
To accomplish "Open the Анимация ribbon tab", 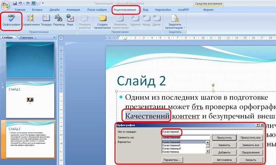I will (74, 10).
